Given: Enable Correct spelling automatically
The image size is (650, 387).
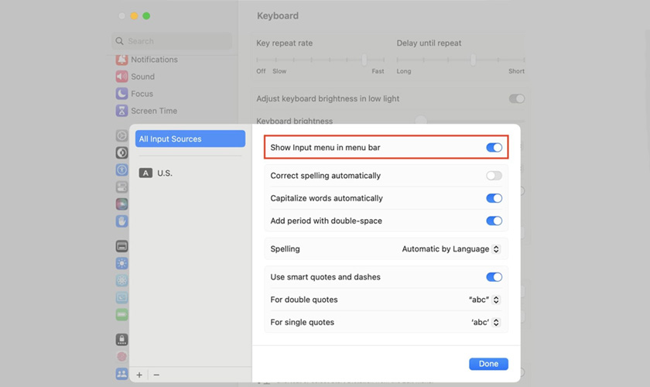Looking at the screenshot, I should click(494, 176).
